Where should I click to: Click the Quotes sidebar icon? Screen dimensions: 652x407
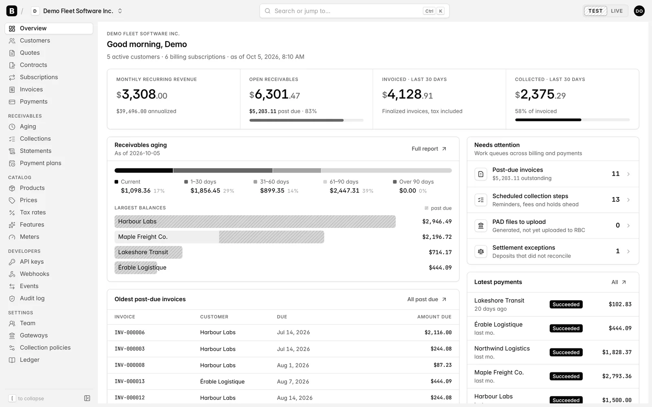(x=12, y=53)
